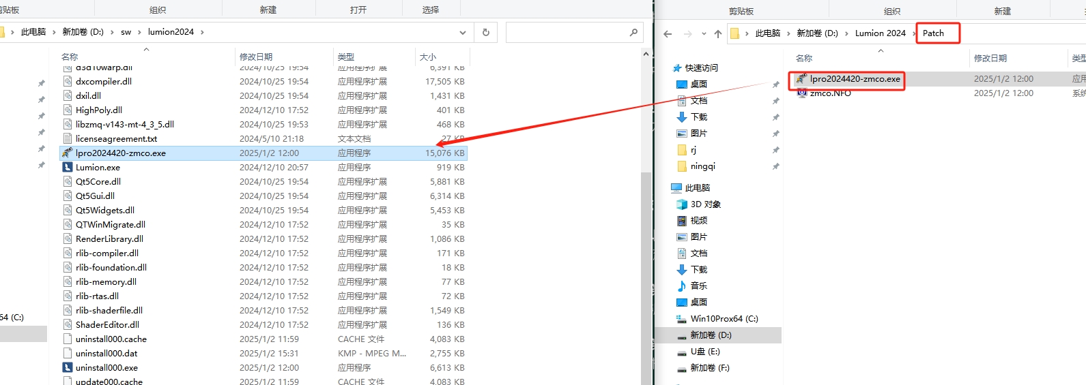Expand chevron after lumion2024 in breadcrumb

[x=202, y=32]
